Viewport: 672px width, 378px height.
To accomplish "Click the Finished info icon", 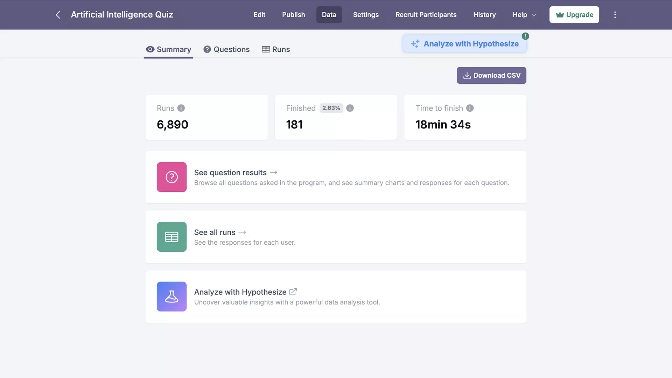I will [x=350, y=108].
